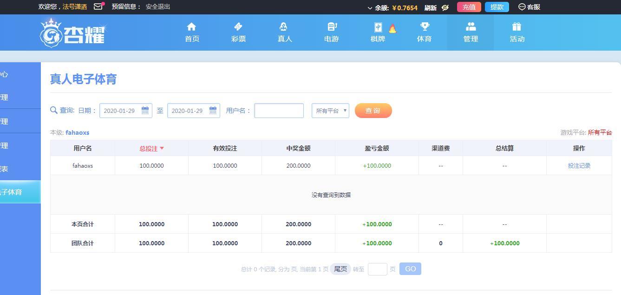Click 法号潇洒 username in header
Screen dimensions: 621x295
75,7
